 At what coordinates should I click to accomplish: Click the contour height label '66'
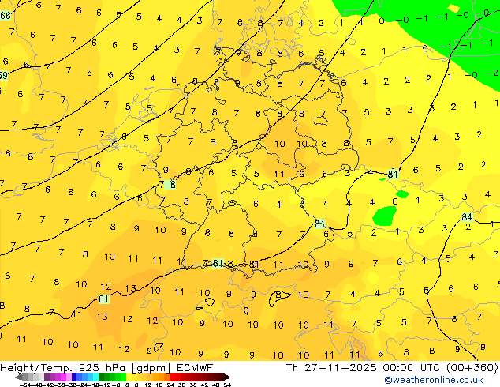(6, 15)
